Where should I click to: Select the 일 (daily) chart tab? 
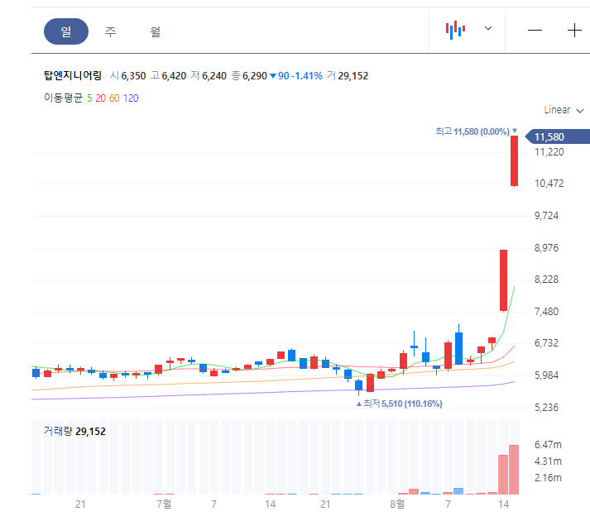66,31
